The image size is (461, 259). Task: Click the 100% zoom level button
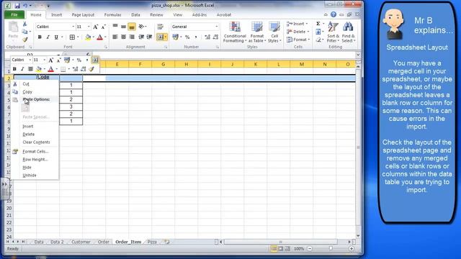[299, 249]
